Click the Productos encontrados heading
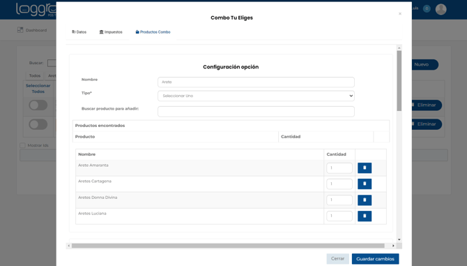 [x=100, y=126]
